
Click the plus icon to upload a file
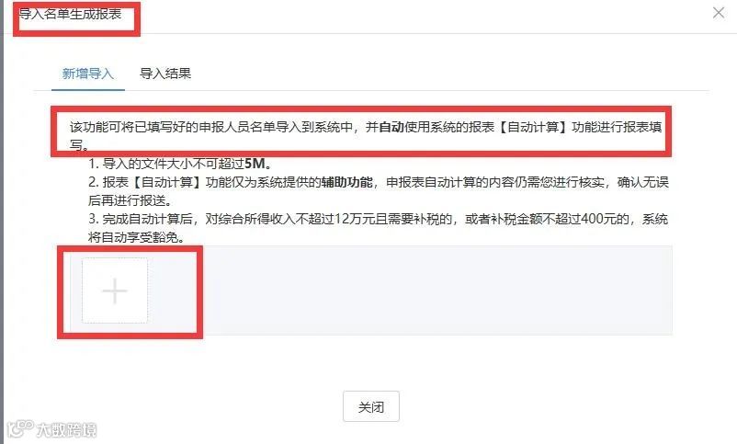pyautogui.click(x=115, y=290)
